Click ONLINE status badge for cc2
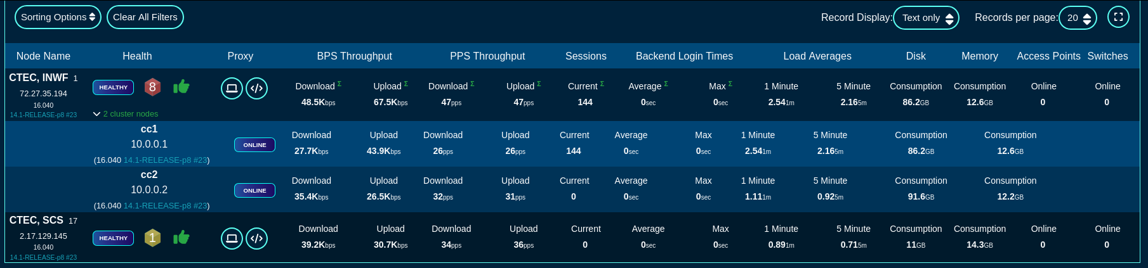Image resolution: width=1148 pixels, height=268 pixels. (254, 191)
